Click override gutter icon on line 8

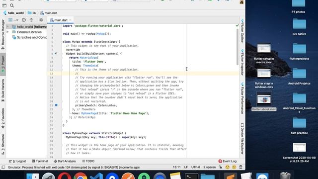coord(56,54)
